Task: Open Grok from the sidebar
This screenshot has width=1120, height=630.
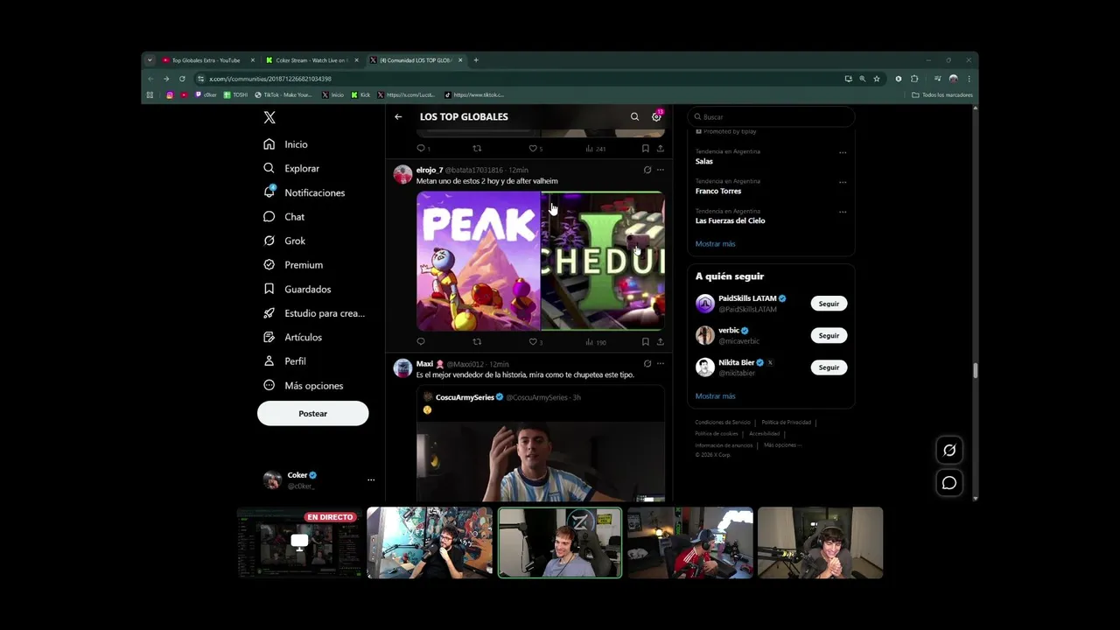Action: (284, 241)
